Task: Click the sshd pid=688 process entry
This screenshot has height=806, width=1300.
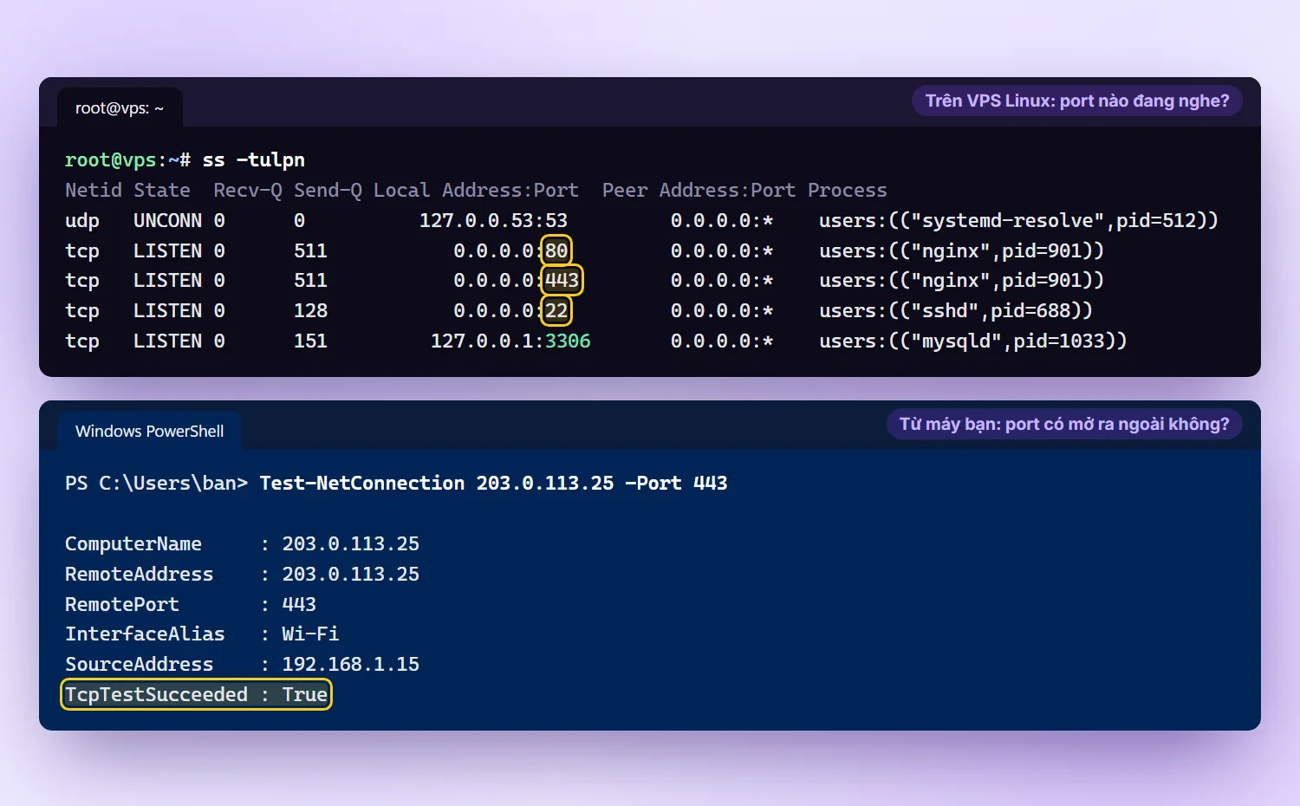Action: 956,310
